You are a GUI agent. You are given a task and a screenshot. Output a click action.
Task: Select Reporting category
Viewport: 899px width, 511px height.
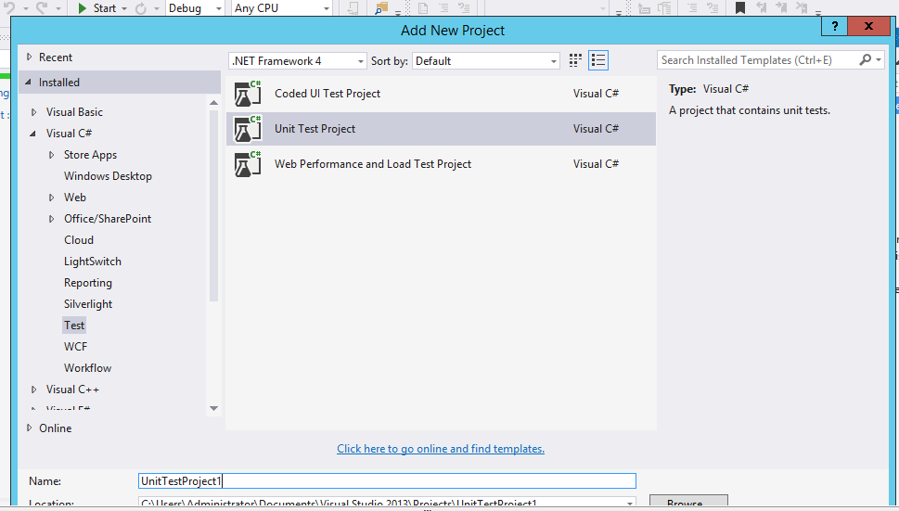[88, 283]
